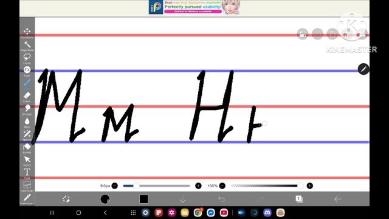
Task: Increase opacity with plus button
Action: click(x=309, y=186)
